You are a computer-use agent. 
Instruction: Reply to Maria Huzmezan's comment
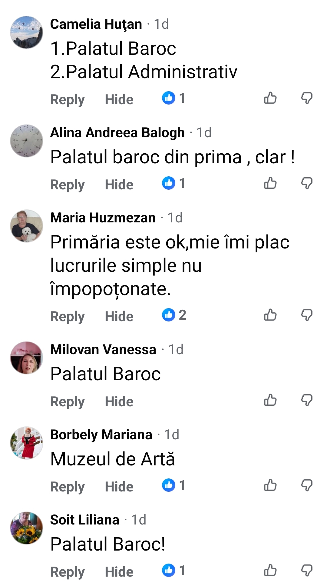[x=67, y=316]
